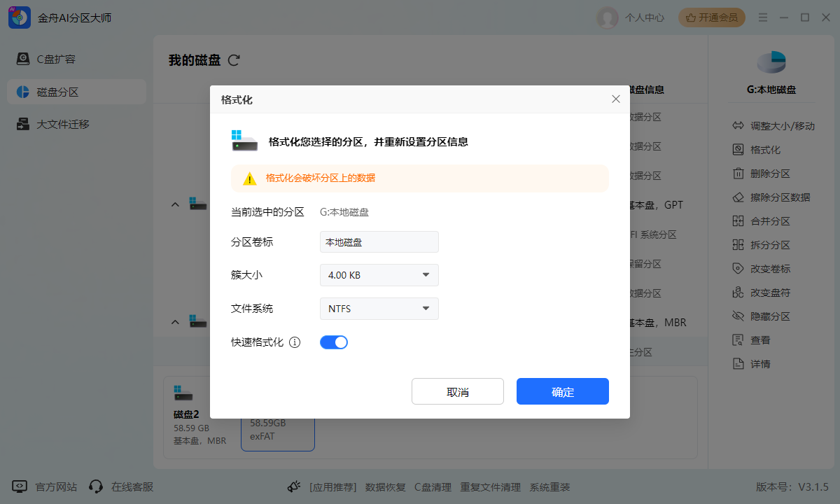Viewport: 840px width, 504px height.
Task: Open the 文件系统 file system dropdown
Action: point(379,309)
